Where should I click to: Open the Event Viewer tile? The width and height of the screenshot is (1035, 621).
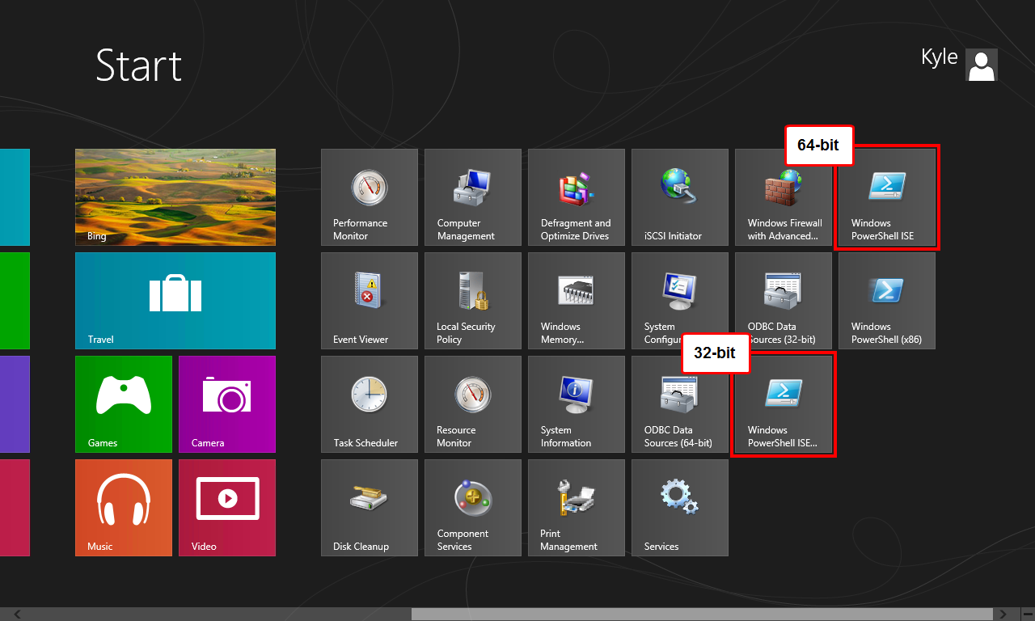pyautogui.click(x=370, y=301)
